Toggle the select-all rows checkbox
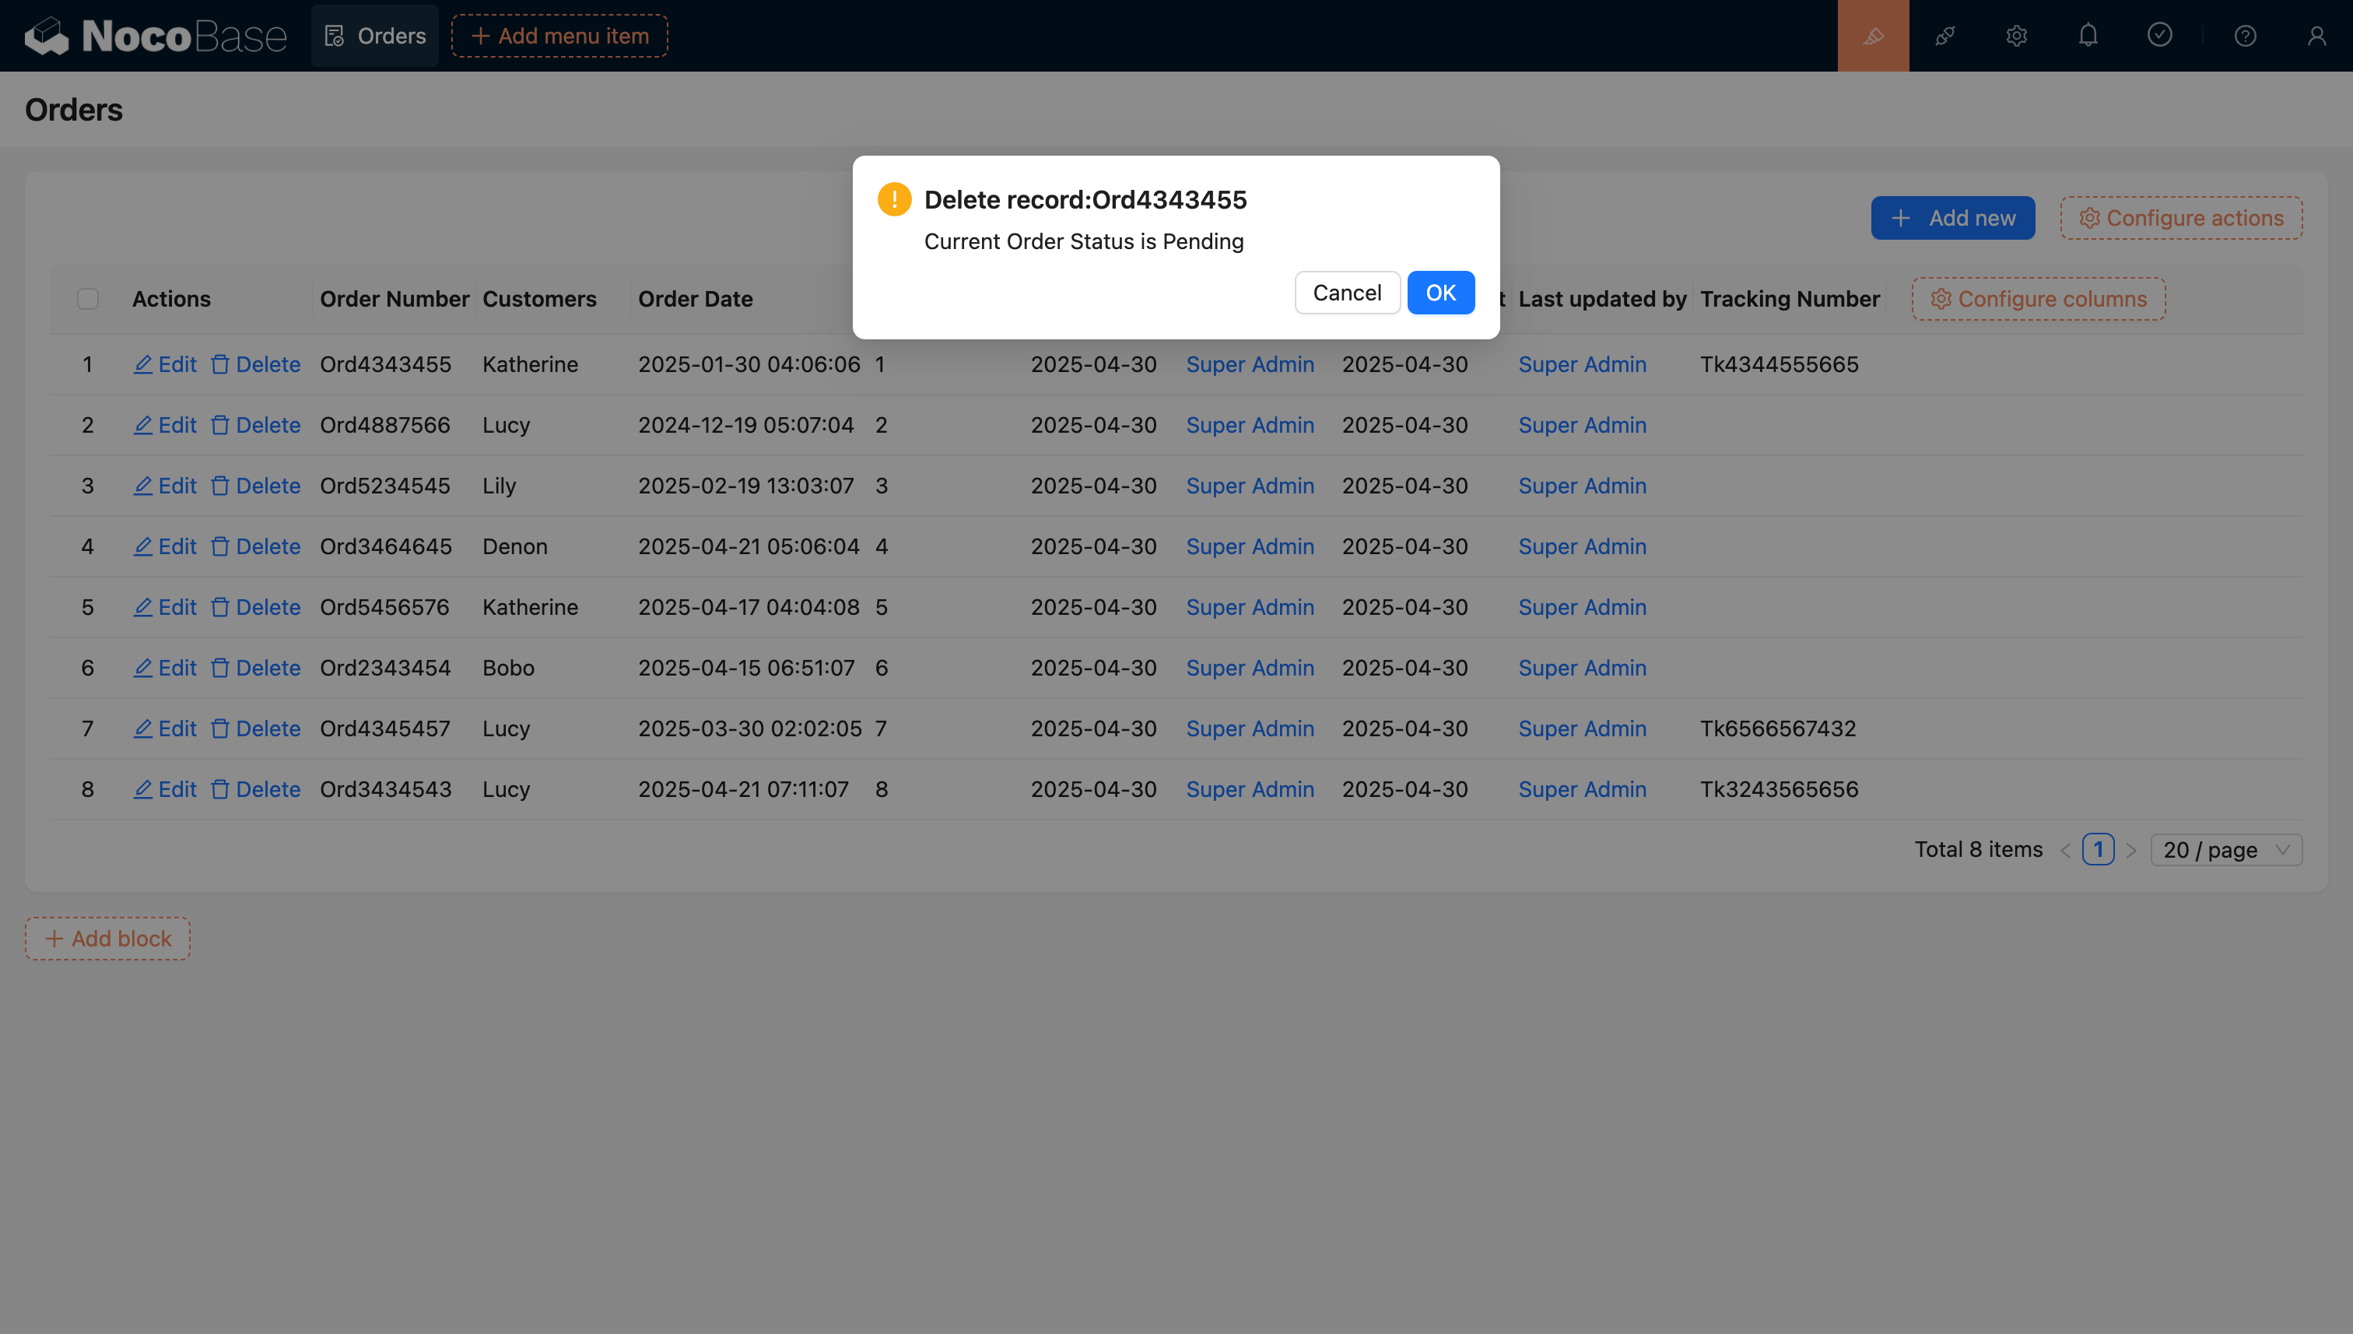 click(88, 299)
